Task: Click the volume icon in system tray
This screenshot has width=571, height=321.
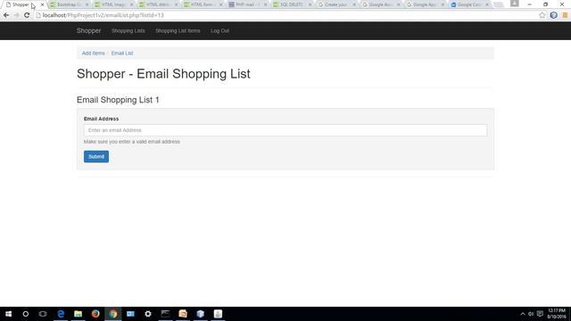Action: (531, 314)
